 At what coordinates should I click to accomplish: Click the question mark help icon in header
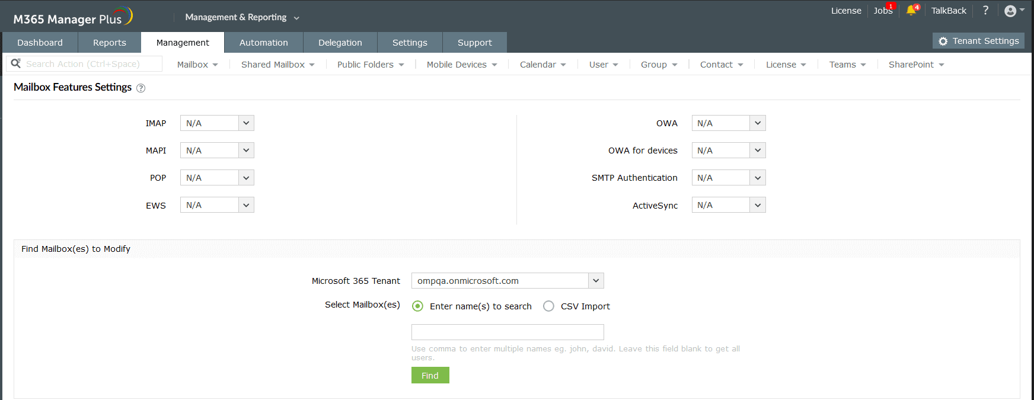tap(985, 11)
